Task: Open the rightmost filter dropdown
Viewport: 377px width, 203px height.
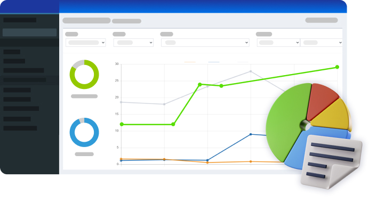Action: click(x=322, y=43)
